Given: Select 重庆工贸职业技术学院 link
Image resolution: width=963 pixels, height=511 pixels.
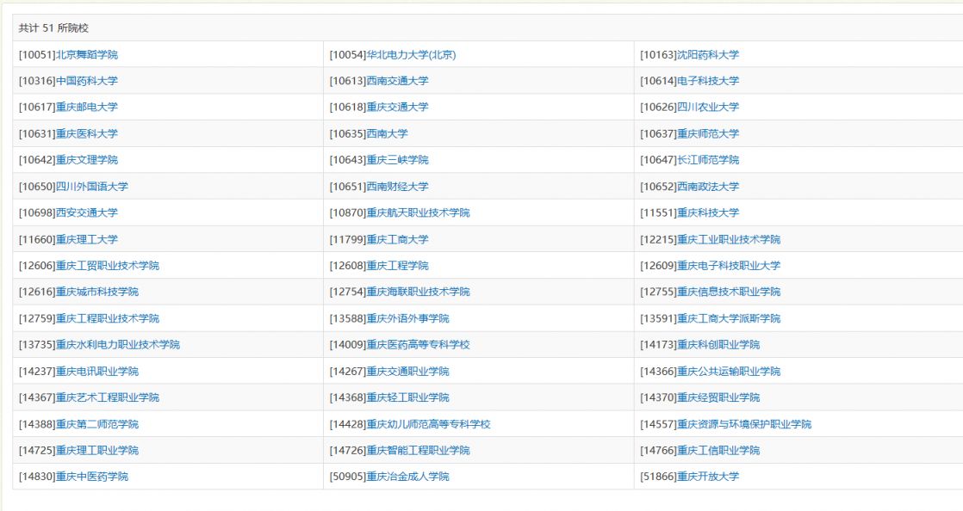Looking at the screenshot, I should [x=108, y=266].
